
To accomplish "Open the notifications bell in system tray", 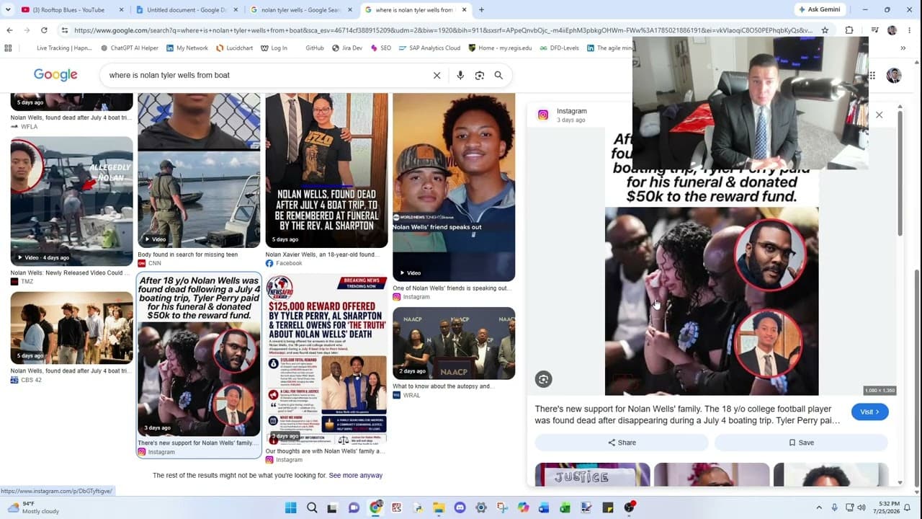I will (908, 507).
